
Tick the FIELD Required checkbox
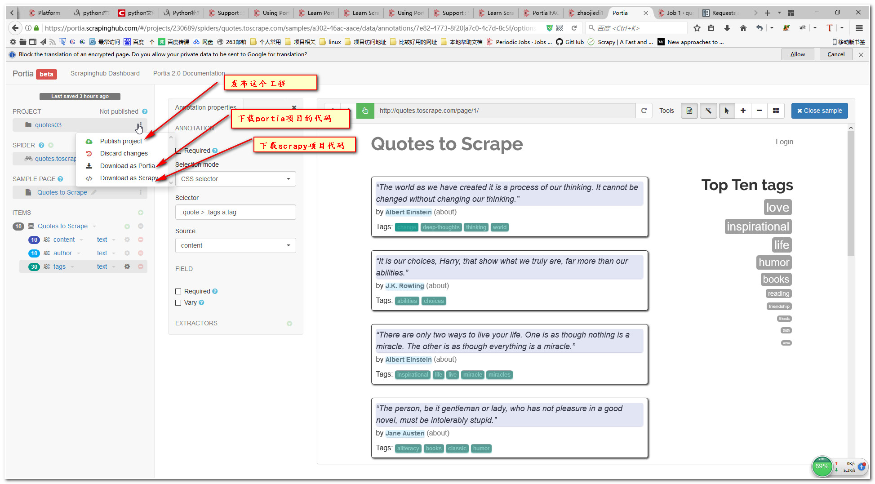point(178,291)
